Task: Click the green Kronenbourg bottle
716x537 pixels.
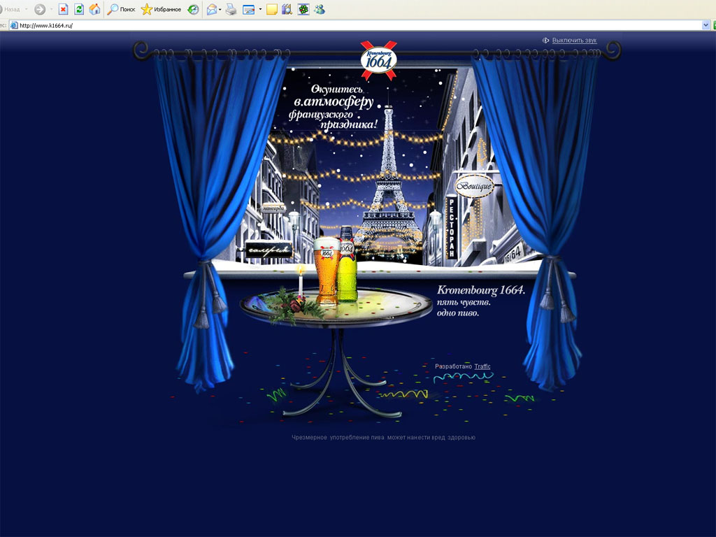Action: coord(347,264)
